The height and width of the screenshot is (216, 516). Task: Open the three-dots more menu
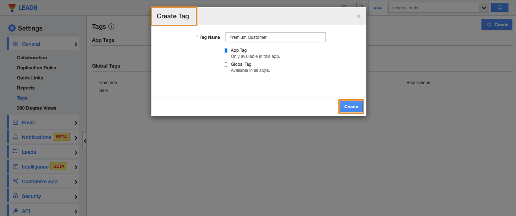pos(378,8)
